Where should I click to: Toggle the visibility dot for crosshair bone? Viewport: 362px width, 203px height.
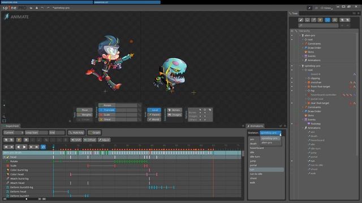[x=292, y=82]
